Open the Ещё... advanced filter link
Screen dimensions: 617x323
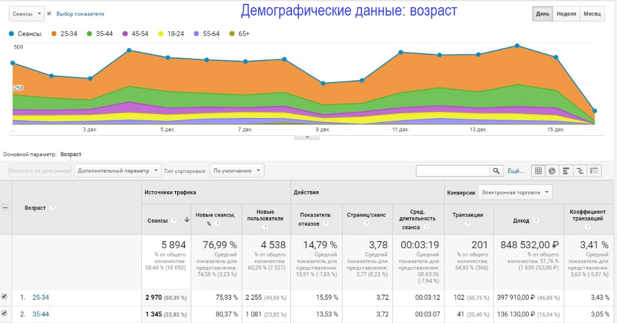point(516,171)
